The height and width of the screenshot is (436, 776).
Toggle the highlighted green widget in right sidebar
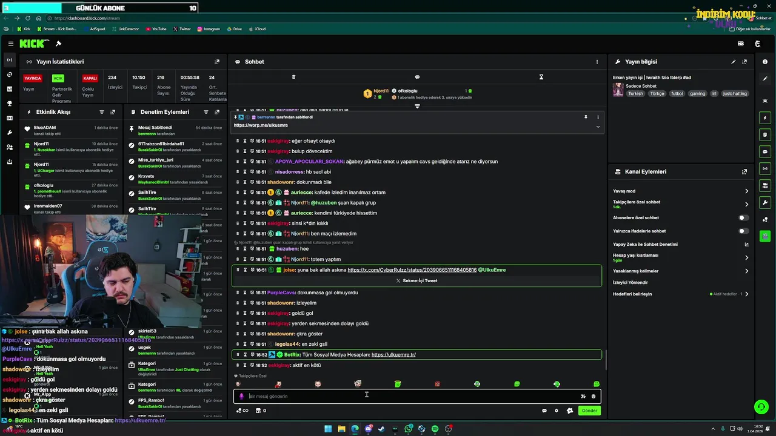(x=765, y=236)
